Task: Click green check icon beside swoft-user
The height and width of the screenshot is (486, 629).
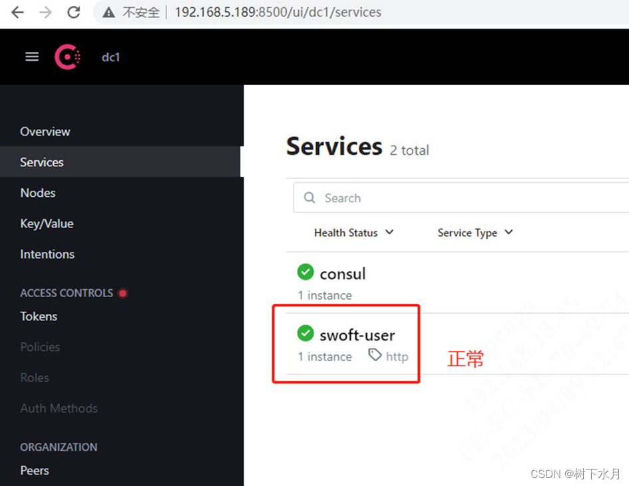Action: (x=306, y=333)
